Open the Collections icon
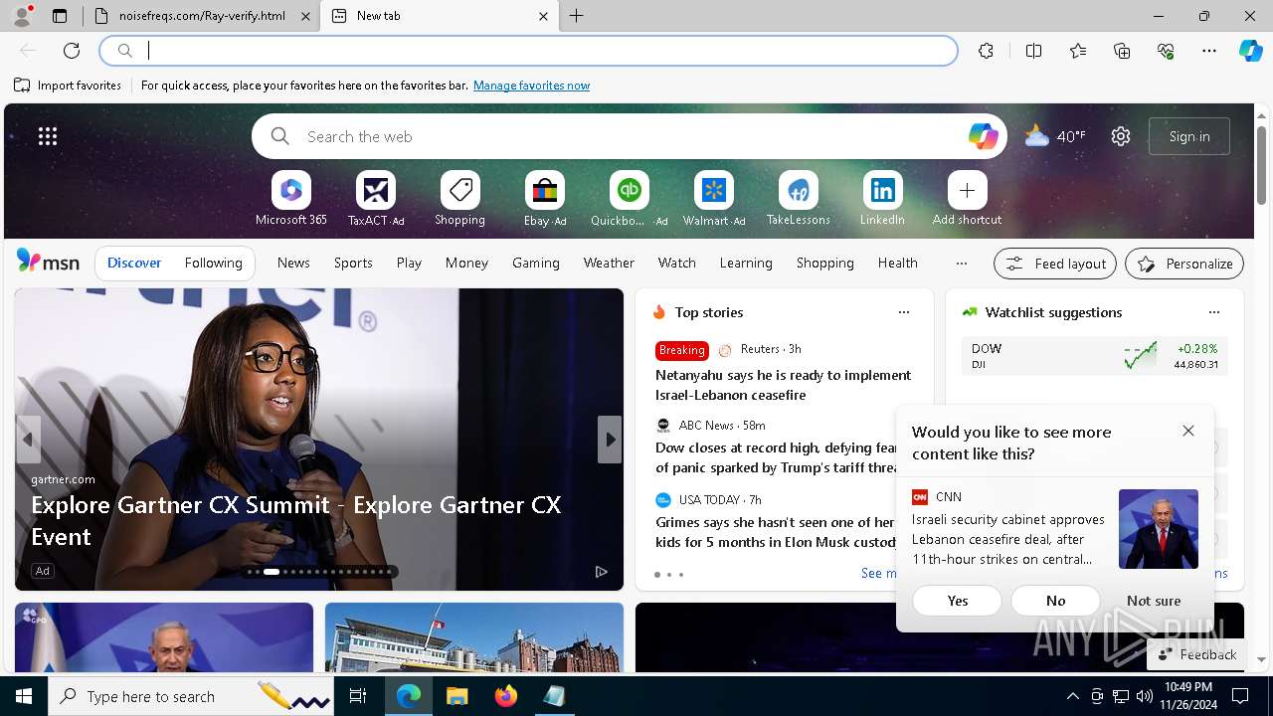The height and width of the screenshot is (716, 1273). tap(1122, 51)
